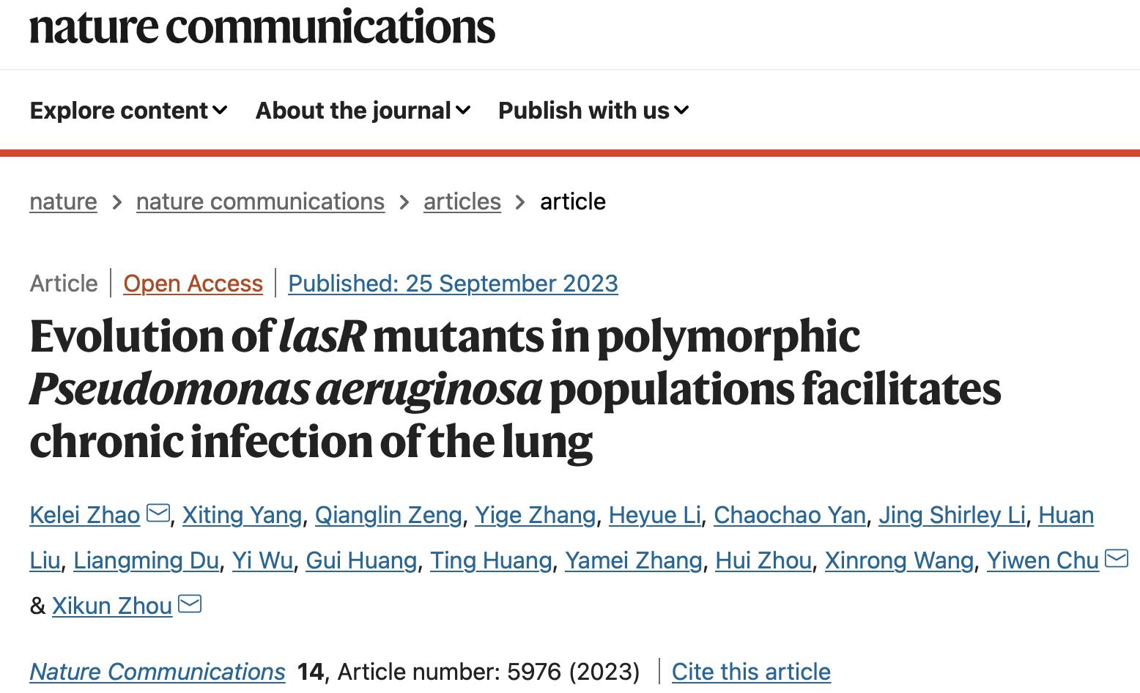This screenshot has height=693, width=1140.
Task: Click the email icon beside Xikun Zhou
Action: click(x=190, y=604)
